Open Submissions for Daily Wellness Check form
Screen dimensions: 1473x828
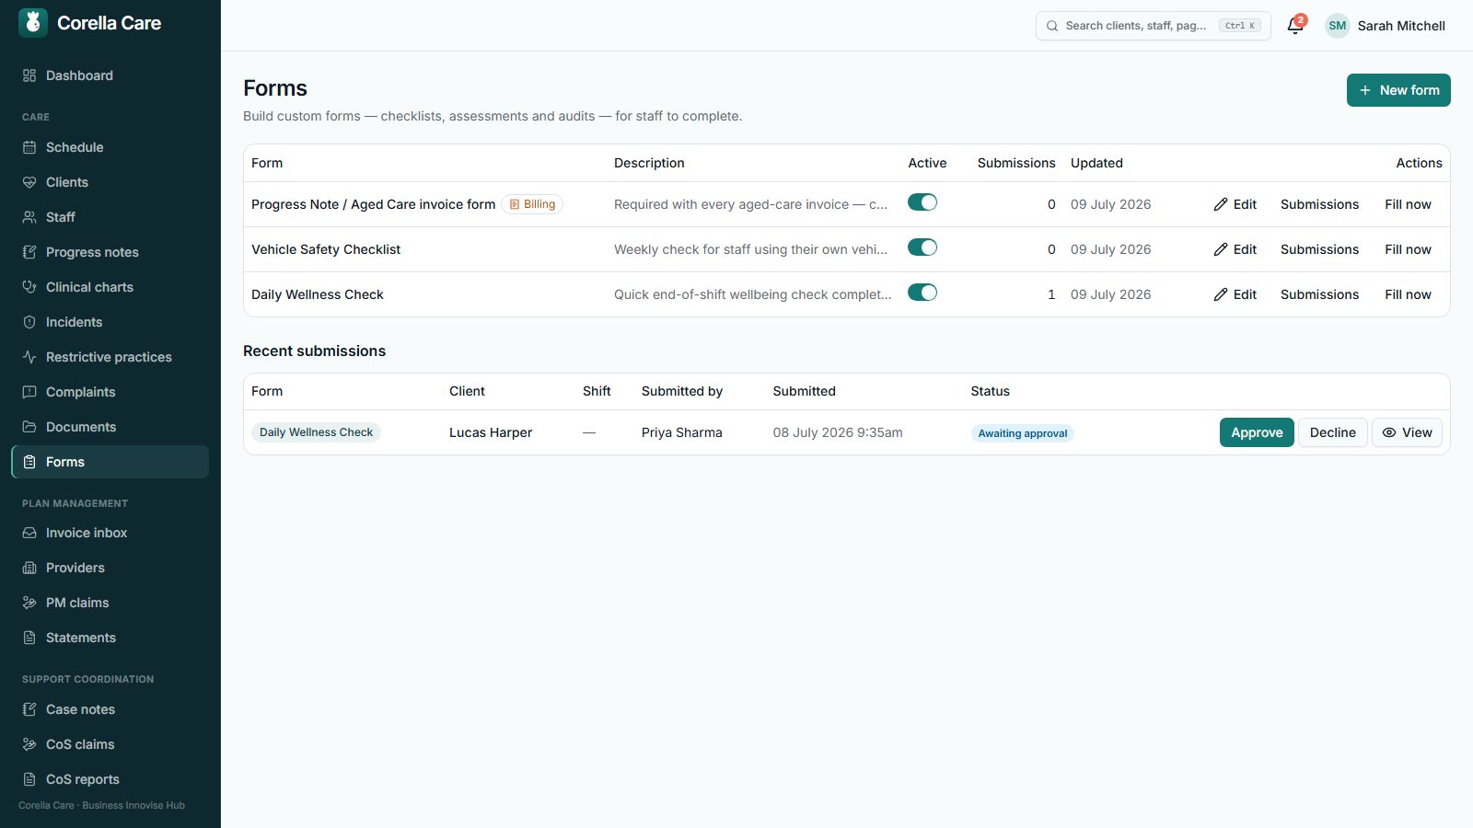tap(1319, 294)
